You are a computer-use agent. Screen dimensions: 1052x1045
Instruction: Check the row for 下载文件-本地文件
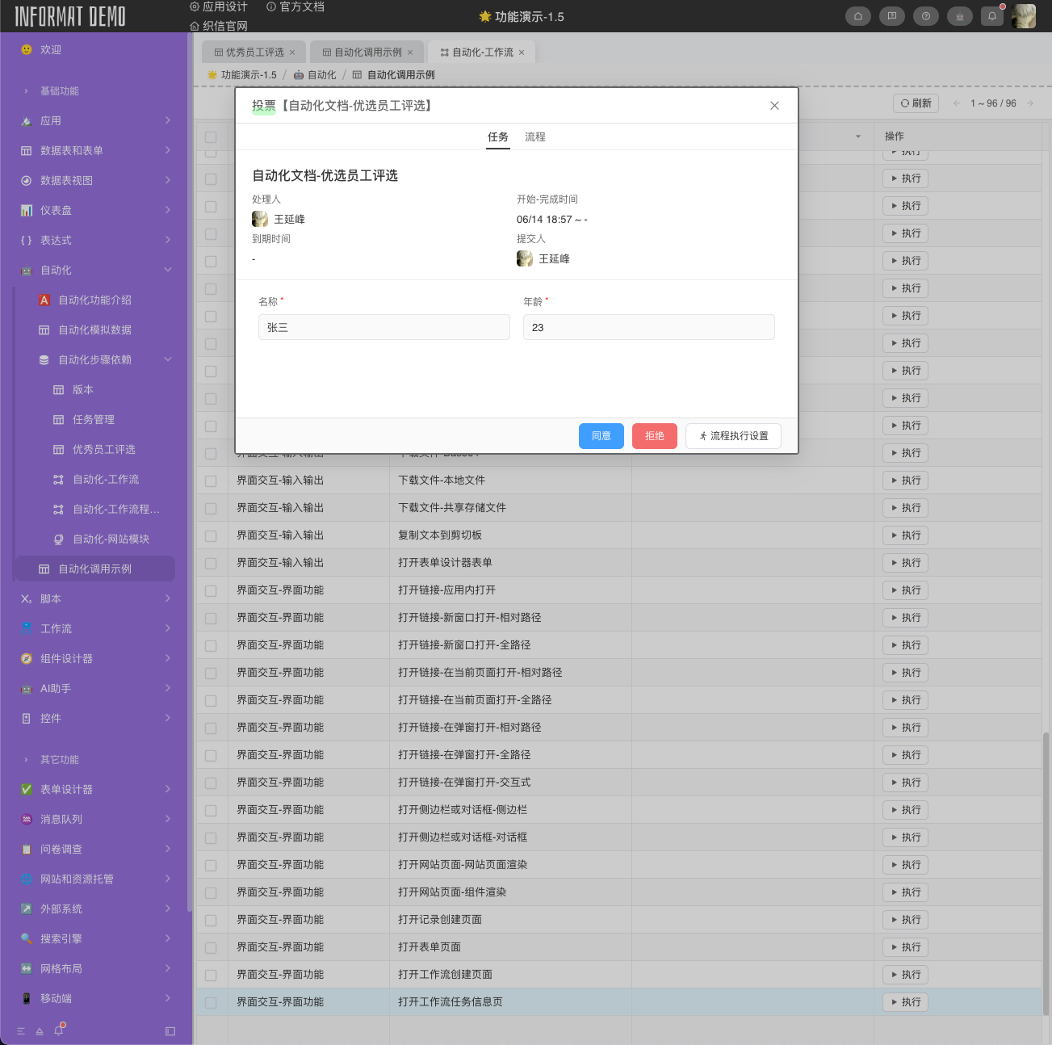click(211, 481)
